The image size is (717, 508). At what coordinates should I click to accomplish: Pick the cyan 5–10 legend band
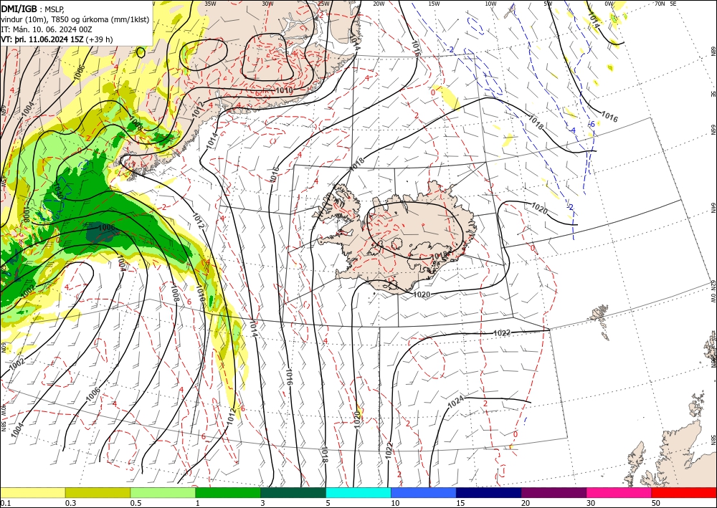click(x=358, y=492)
